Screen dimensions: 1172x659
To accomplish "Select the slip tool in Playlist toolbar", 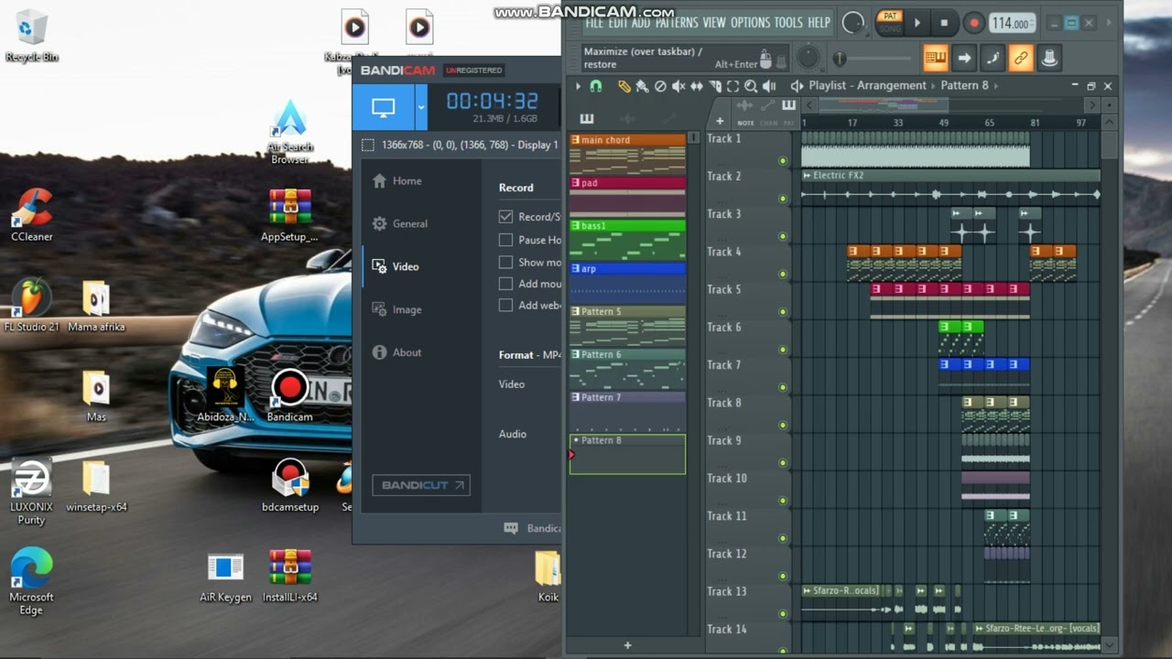I will pyautogui.click(x=697, y=86).
